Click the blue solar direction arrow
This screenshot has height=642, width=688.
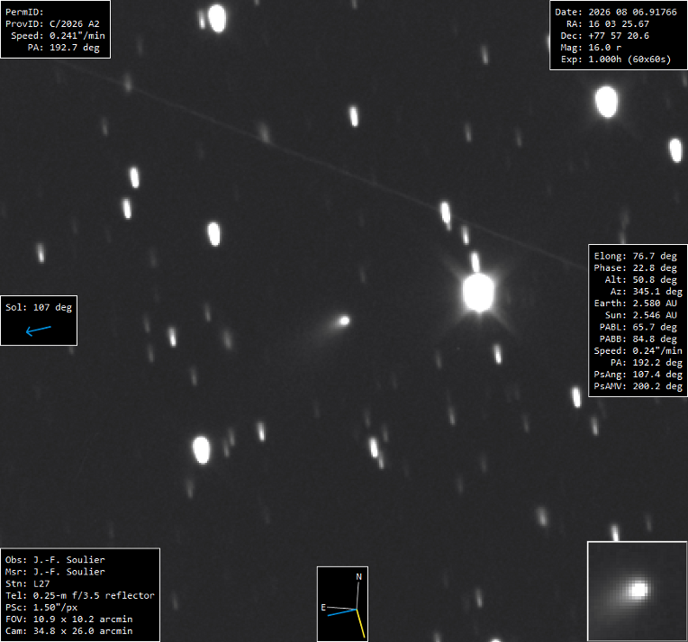39,330
